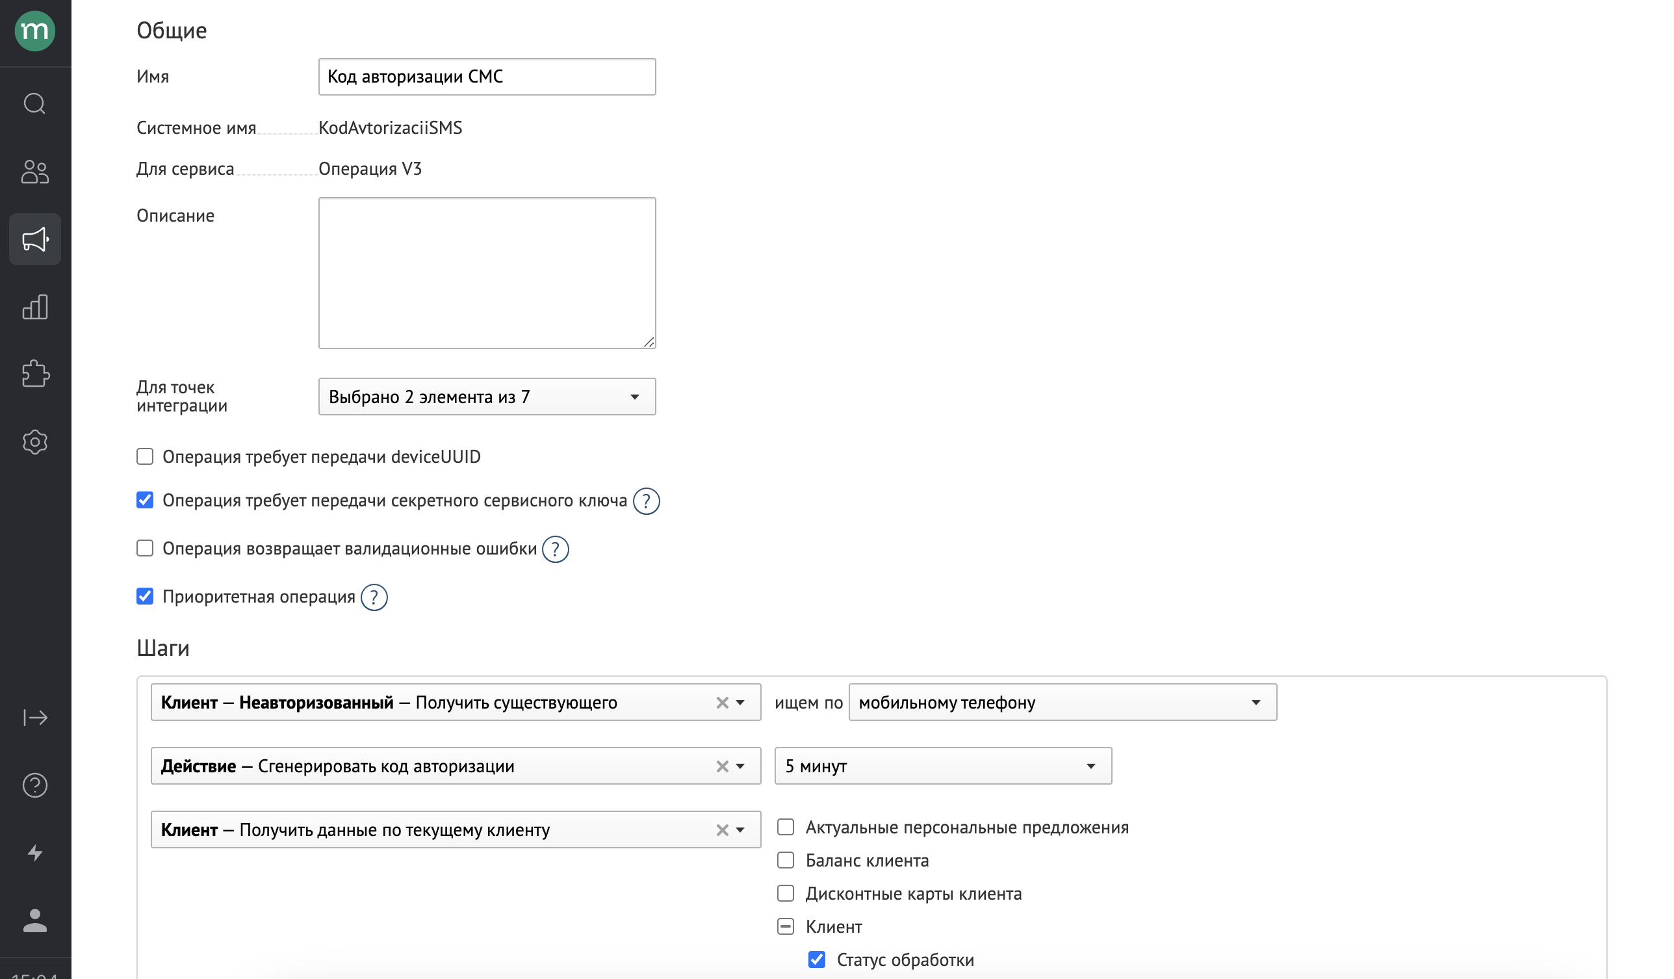Open the help question mark in sidebar
1674x979 pixels.
(34, 785)
